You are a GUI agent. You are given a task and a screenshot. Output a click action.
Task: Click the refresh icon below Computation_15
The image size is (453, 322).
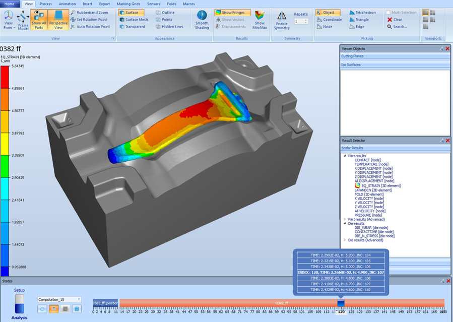42,309
